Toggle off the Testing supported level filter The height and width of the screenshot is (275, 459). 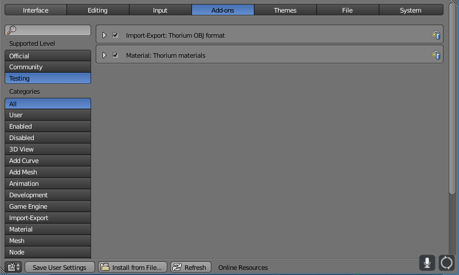point(48,78)
